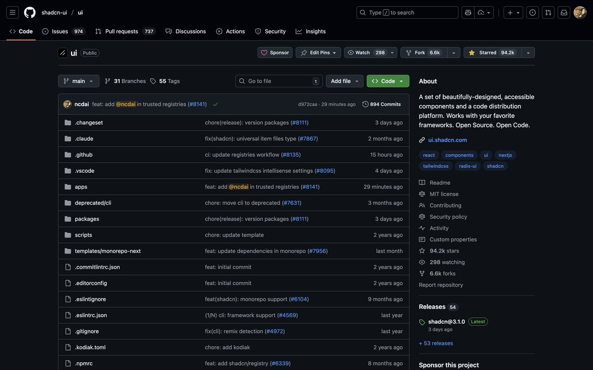Open the Watch dropdown caret

(392, 53)
